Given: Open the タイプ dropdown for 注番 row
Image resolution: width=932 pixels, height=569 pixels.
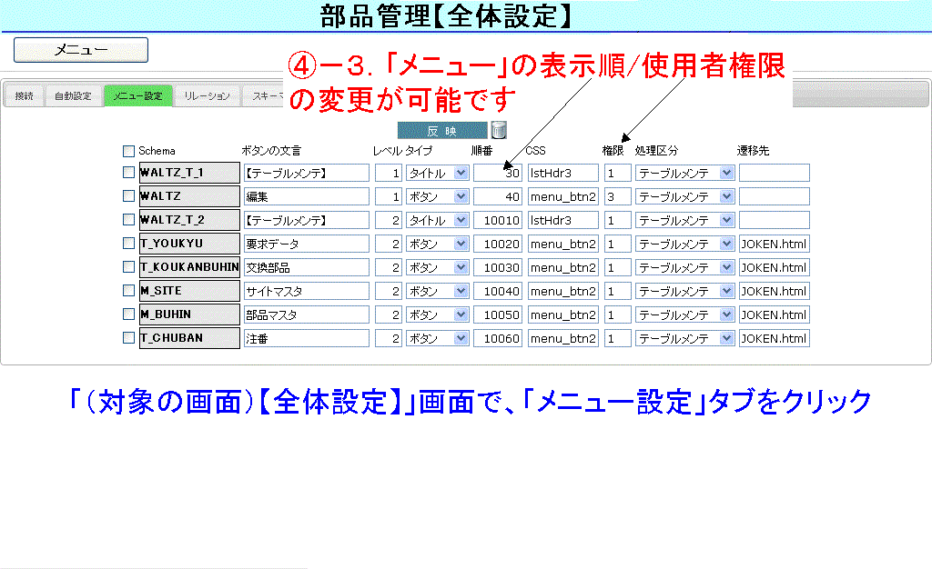Looking at the screenshot, I should pos(437,338).
